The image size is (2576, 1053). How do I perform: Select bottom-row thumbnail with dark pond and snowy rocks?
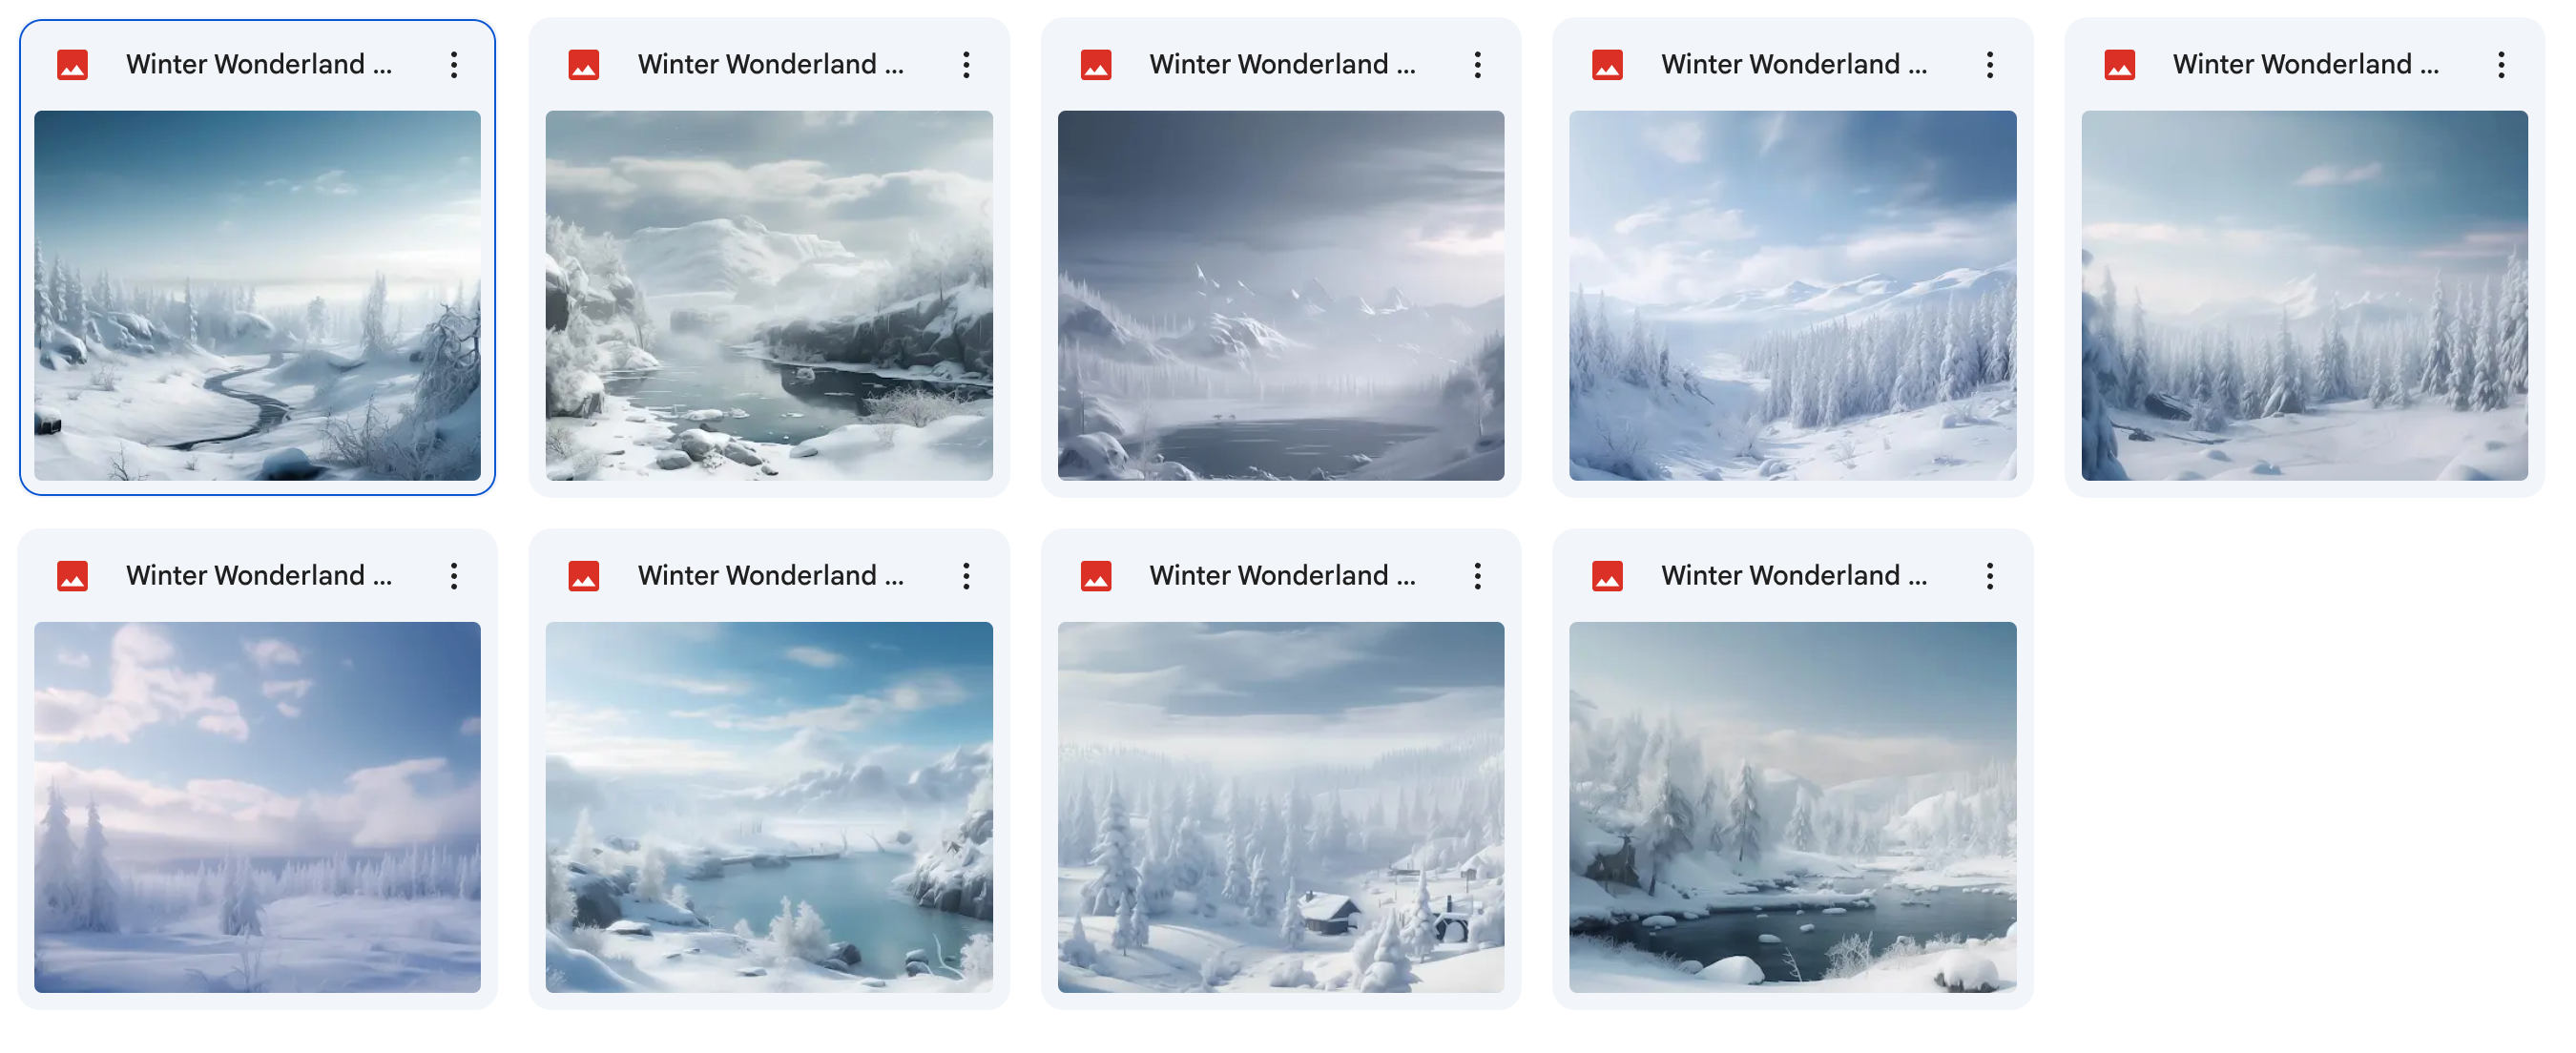1793,807
